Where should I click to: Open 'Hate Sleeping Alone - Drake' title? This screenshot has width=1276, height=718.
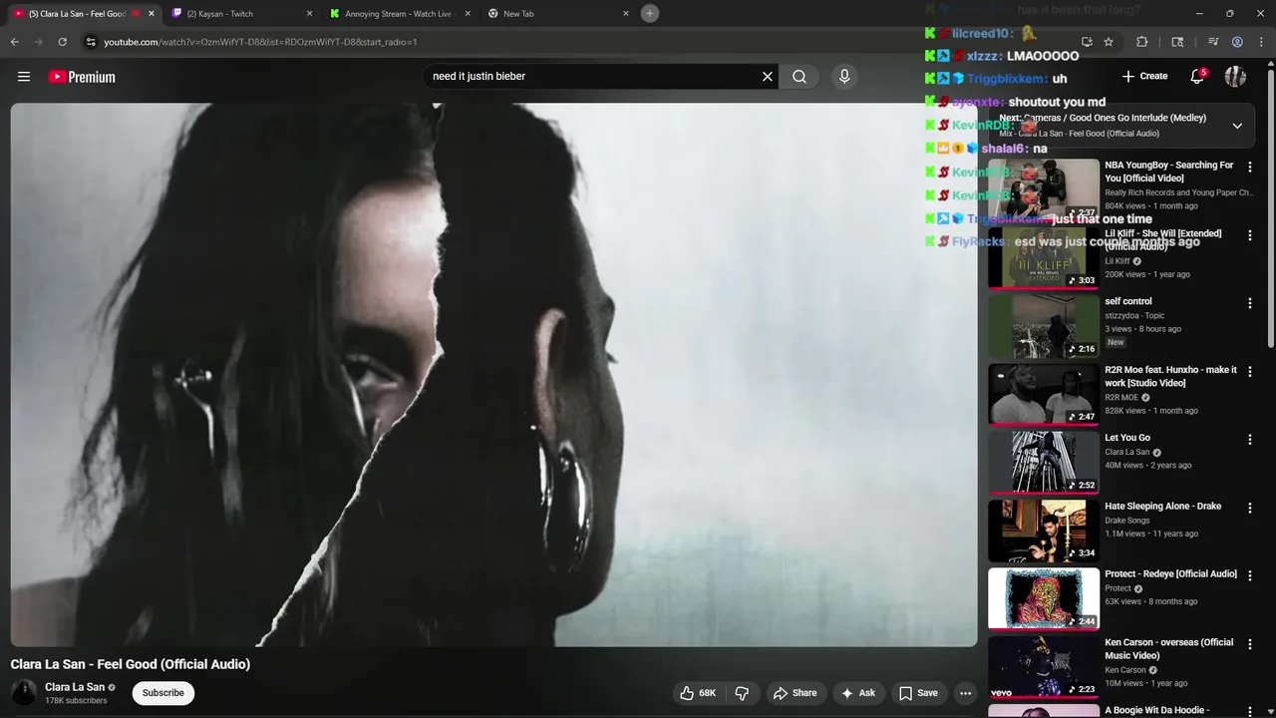click(x=1162, y=507)
